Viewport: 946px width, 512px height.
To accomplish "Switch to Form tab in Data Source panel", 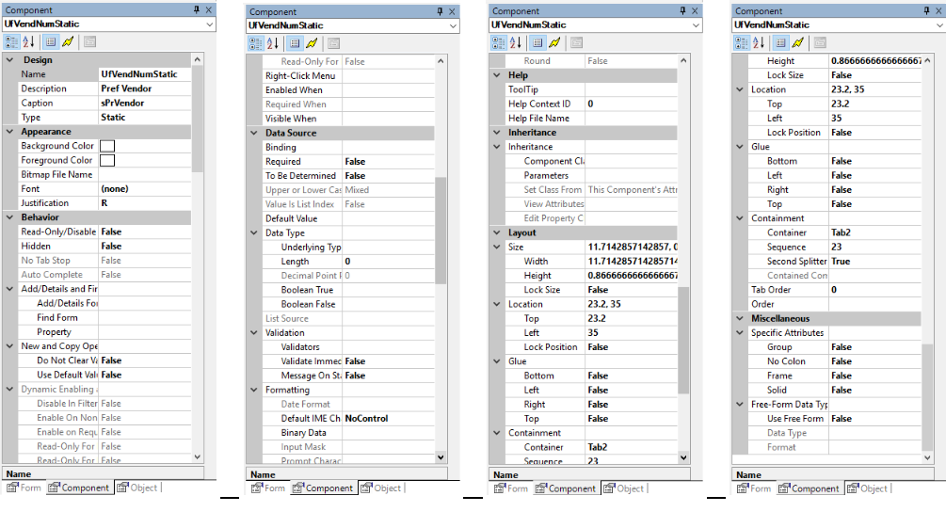I will (268, 488).
